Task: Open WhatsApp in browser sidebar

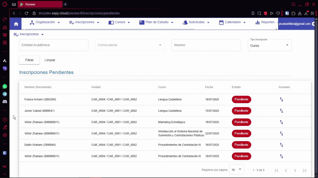Action: (x=5, y=86)
